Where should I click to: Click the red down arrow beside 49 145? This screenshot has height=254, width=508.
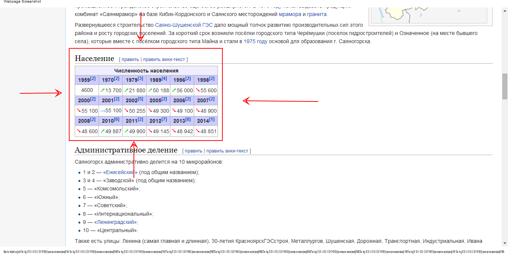tap(150, 131)
